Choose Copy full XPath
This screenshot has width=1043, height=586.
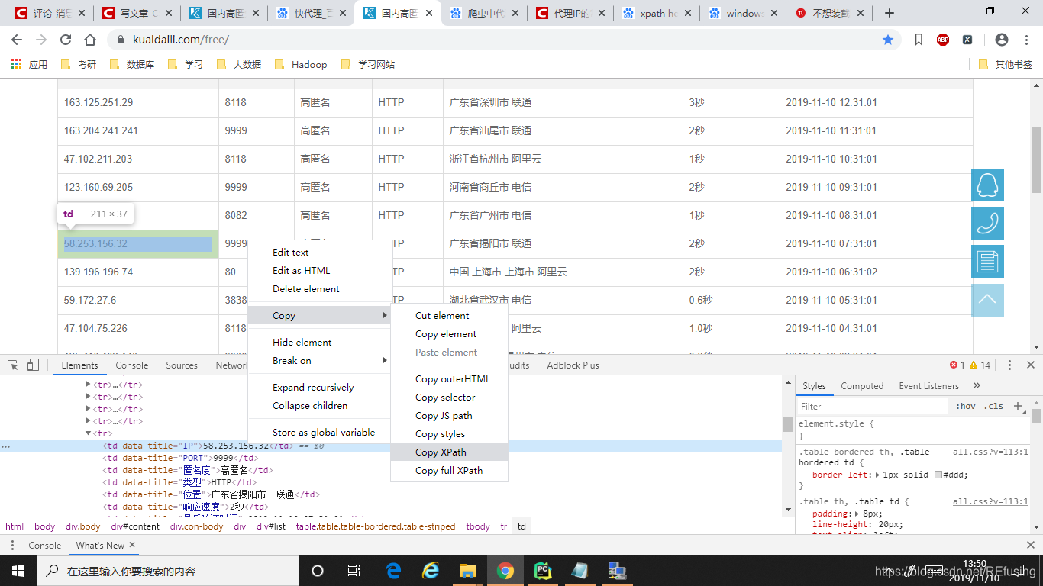(x=449, y=470)
